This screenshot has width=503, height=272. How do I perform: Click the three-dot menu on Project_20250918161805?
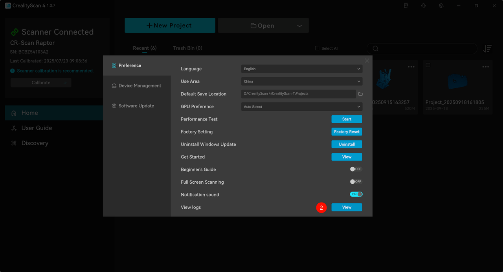pyautogui.click(x=486, y=67)
